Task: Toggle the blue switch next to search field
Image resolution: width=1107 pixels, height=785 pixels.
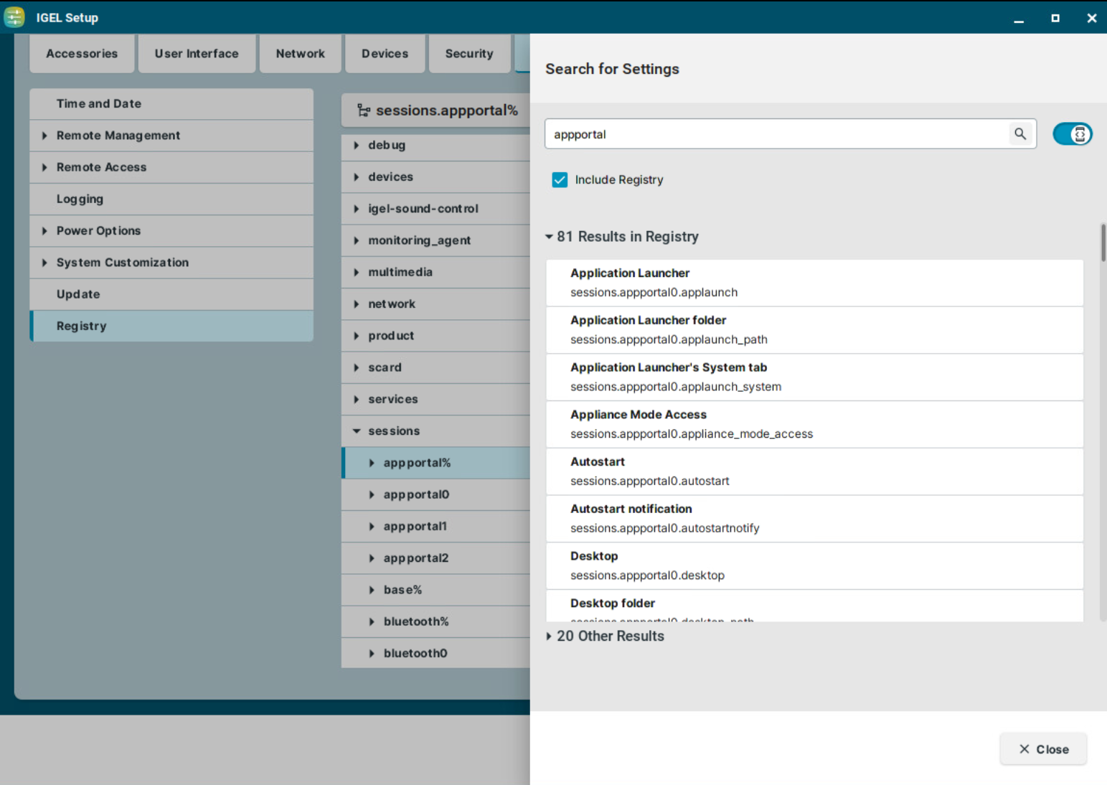Action: click(1072, 134)
